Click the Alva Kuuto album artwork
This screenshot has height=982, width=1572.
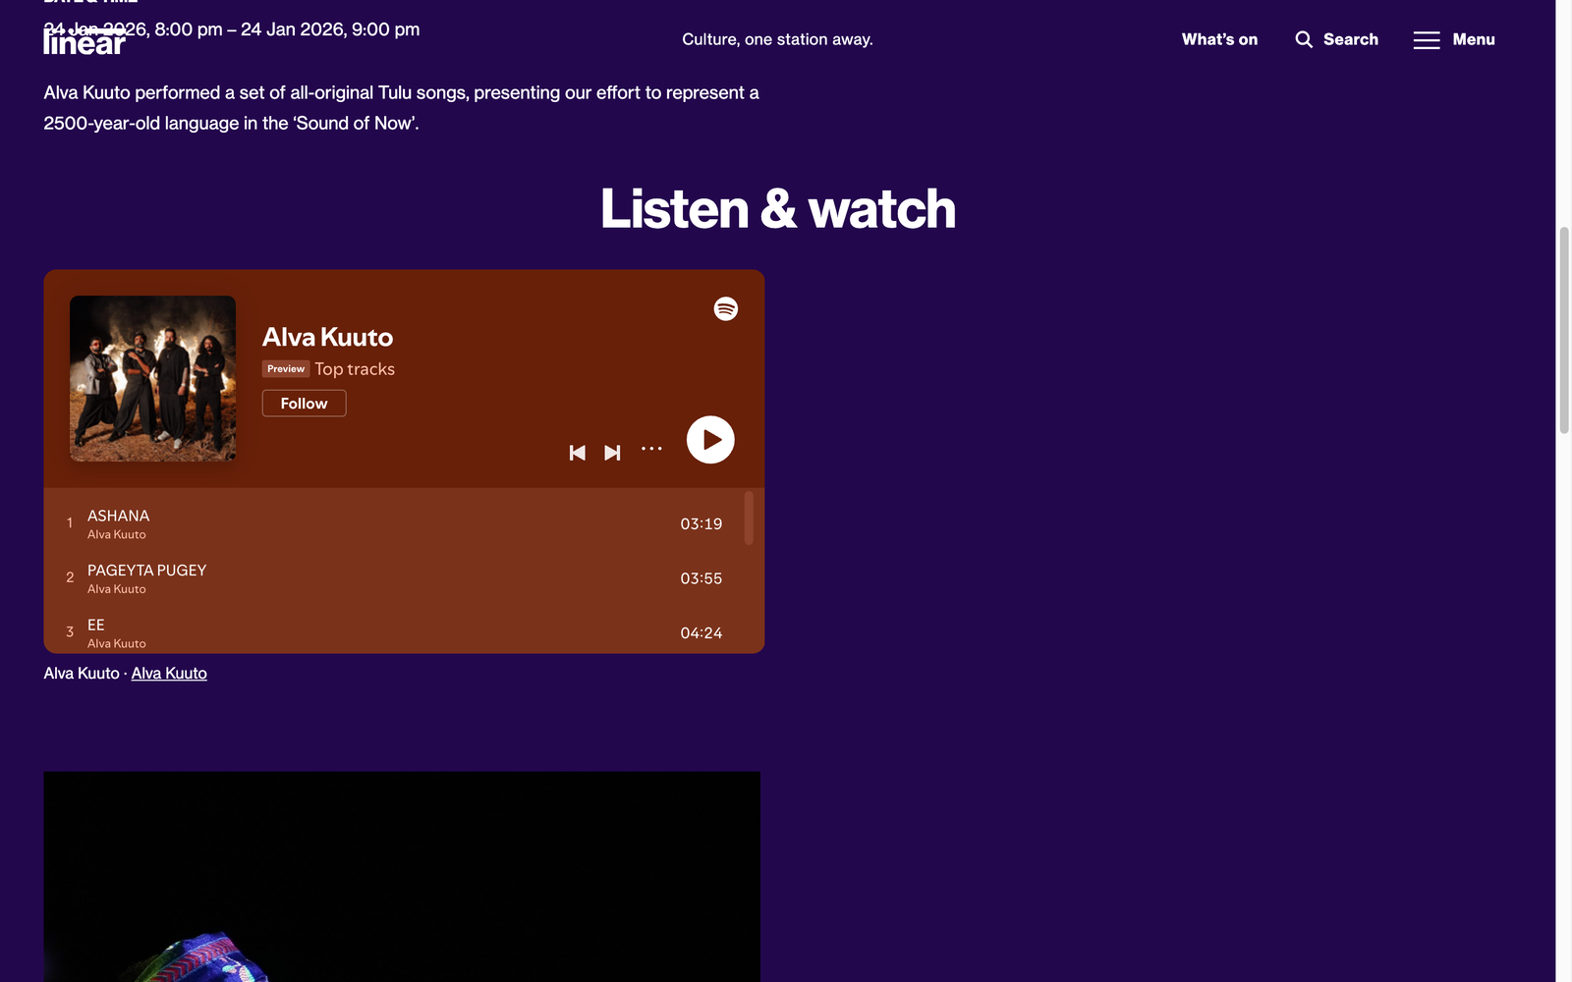[x=153, y=379]
